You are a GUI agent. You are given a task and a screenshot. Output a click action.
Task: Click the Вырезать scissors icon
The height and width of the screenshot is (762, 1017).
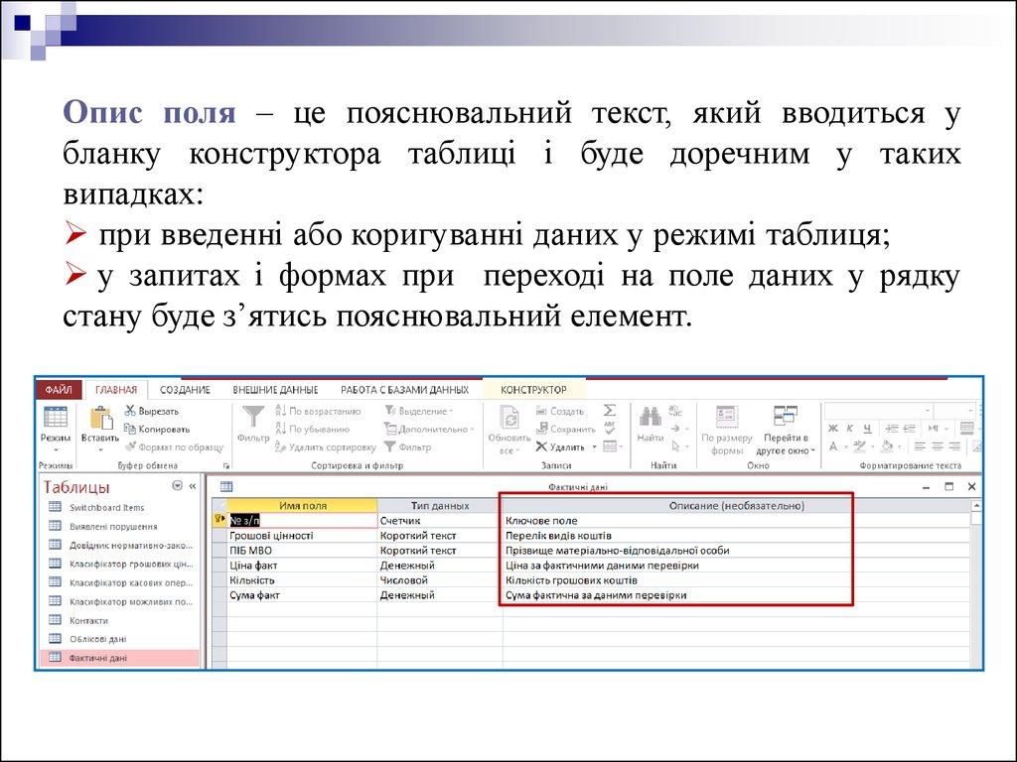pos(131,411)
